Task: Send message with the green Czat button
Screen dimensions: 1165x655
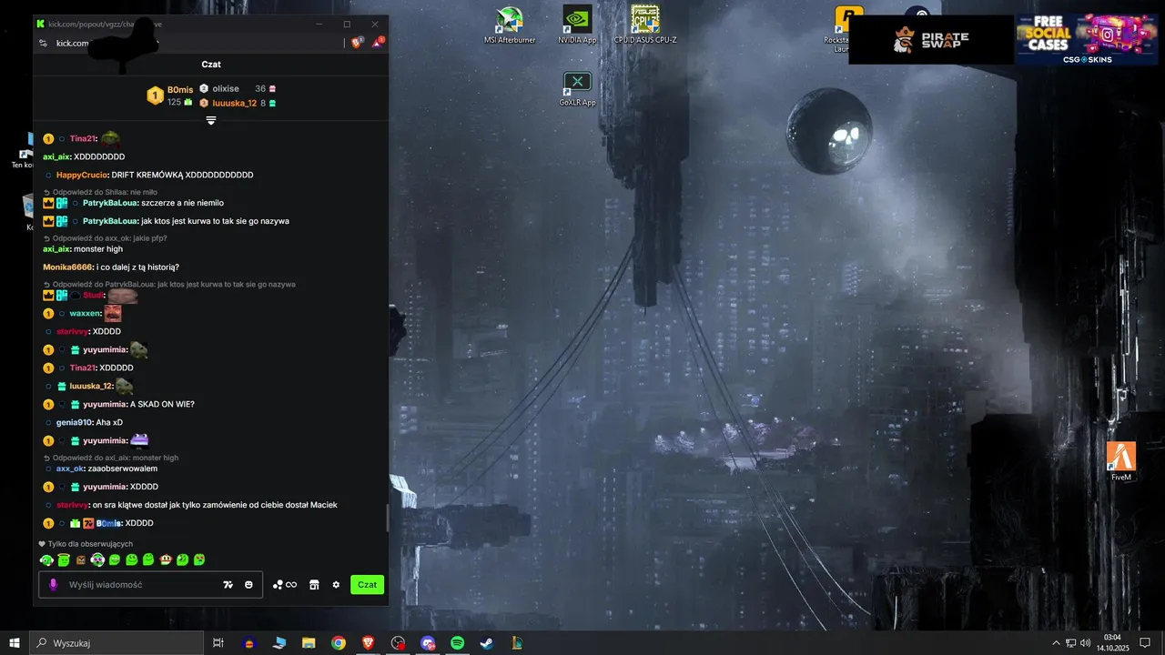Action: coord(368,585)
